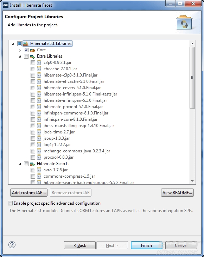Click jar icon beside commons-compress-1.5.jar
Image resolution: width=204 pixels, height=257 pixels.
click(39, 176)
